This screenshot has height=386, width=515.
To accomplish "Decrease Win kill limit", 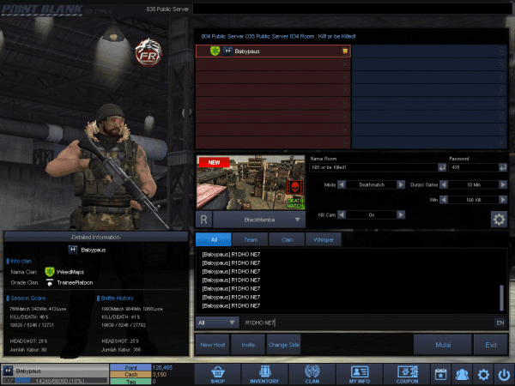I will (x=444, y=200).
